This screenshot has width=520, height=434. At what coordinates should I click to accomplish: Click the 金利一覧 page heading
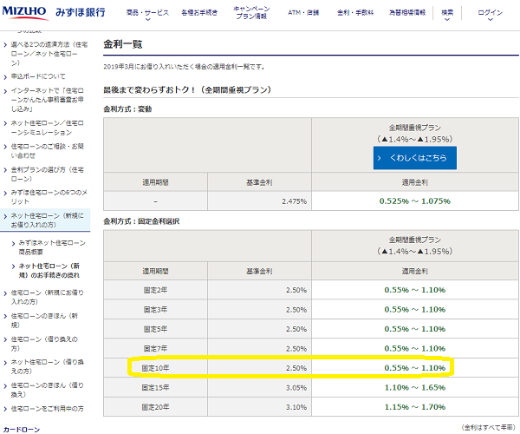(123, 44)
